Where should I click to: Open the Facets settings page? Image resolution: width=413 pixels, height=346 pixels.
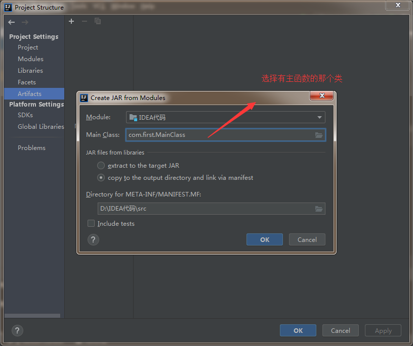pyautogui.click(x=27, y=82)
